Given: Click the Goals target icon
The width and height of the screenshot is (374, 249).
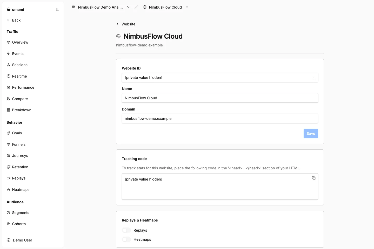Looking at the screenshot, I should [9, 133].
